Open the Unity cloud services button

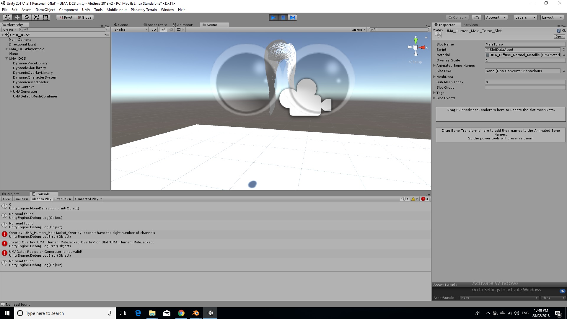[476, 17]
